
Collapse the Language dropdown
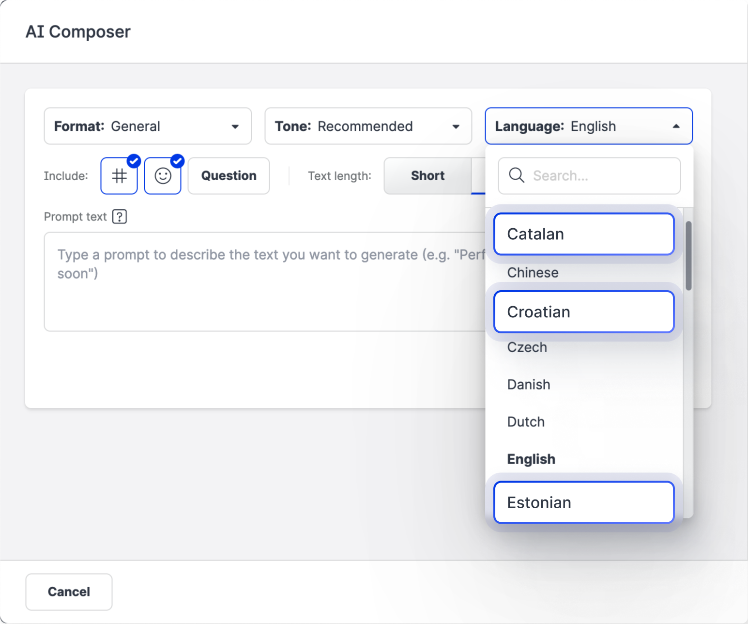588,126
